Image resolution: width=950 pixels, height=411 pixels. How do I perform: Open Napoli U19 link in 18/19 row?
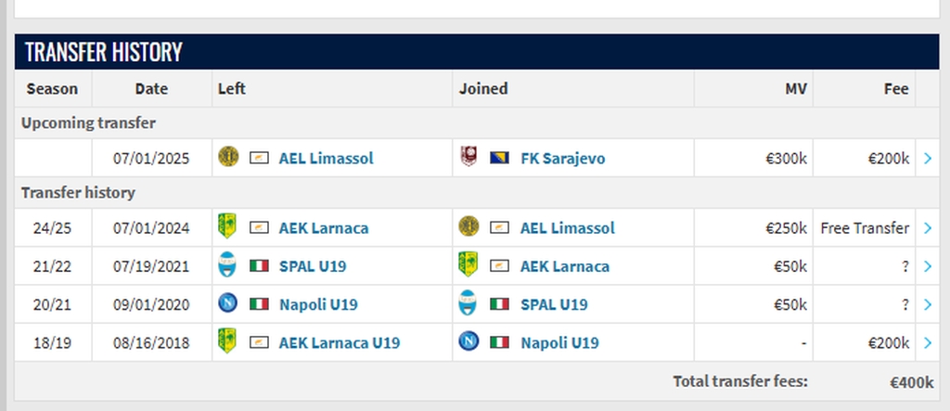[559, 342]
